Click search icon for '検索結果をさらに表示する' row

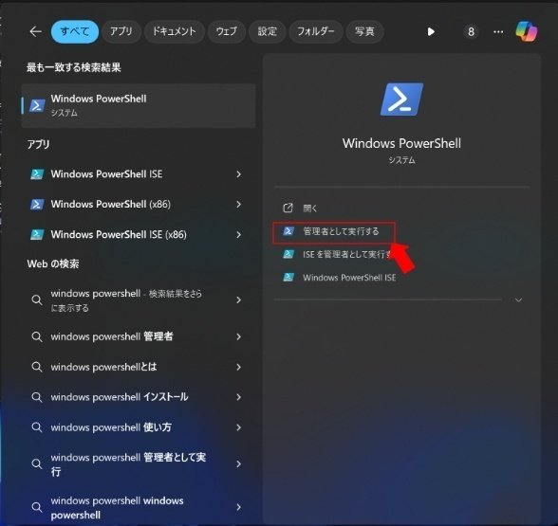pos(37,299)
